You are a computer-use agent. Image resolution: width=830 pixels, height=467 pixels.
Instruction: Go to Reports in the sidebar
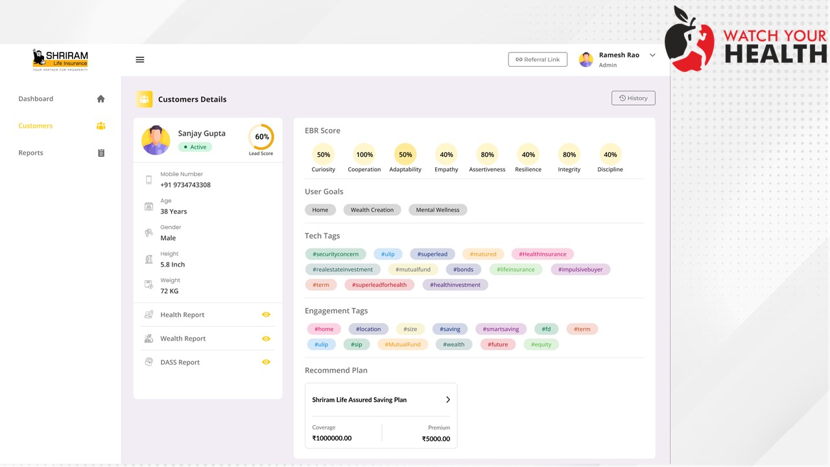[x=30, y=153]
